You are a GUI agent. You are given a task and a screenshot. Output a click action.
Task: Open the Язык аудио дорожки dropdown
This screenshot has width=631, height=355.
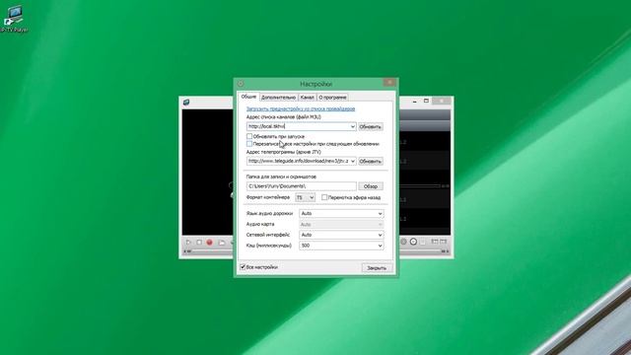click(x=341, y=213)
